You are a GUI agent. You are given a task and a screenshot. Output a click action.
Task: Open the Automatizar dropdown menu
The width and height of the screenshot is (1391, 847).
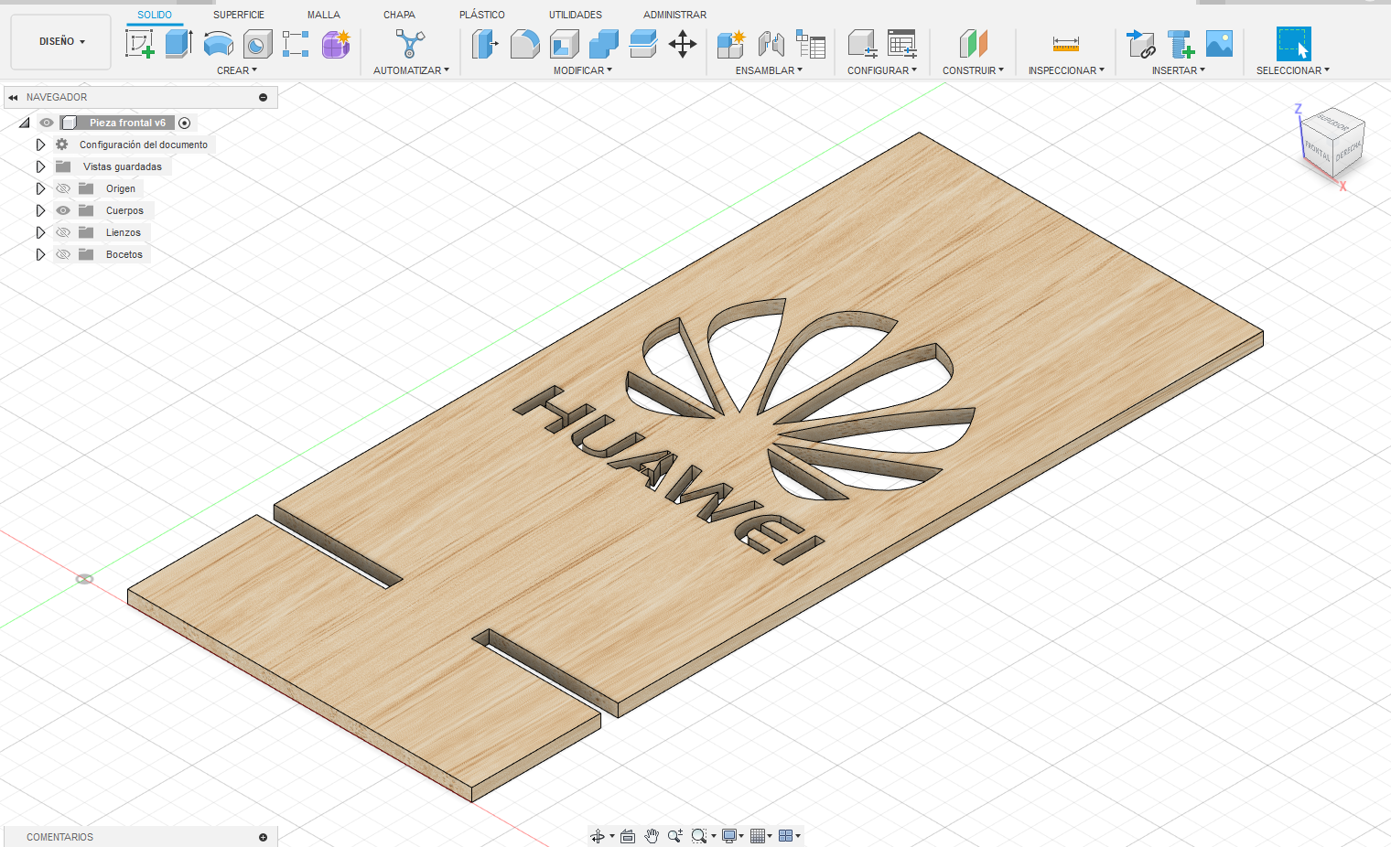tap(411, 70)
